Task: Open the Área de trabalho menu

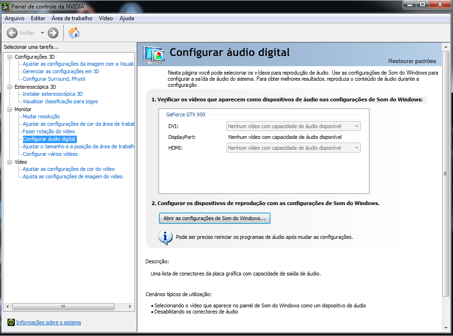Action: (x=72, y=18)
